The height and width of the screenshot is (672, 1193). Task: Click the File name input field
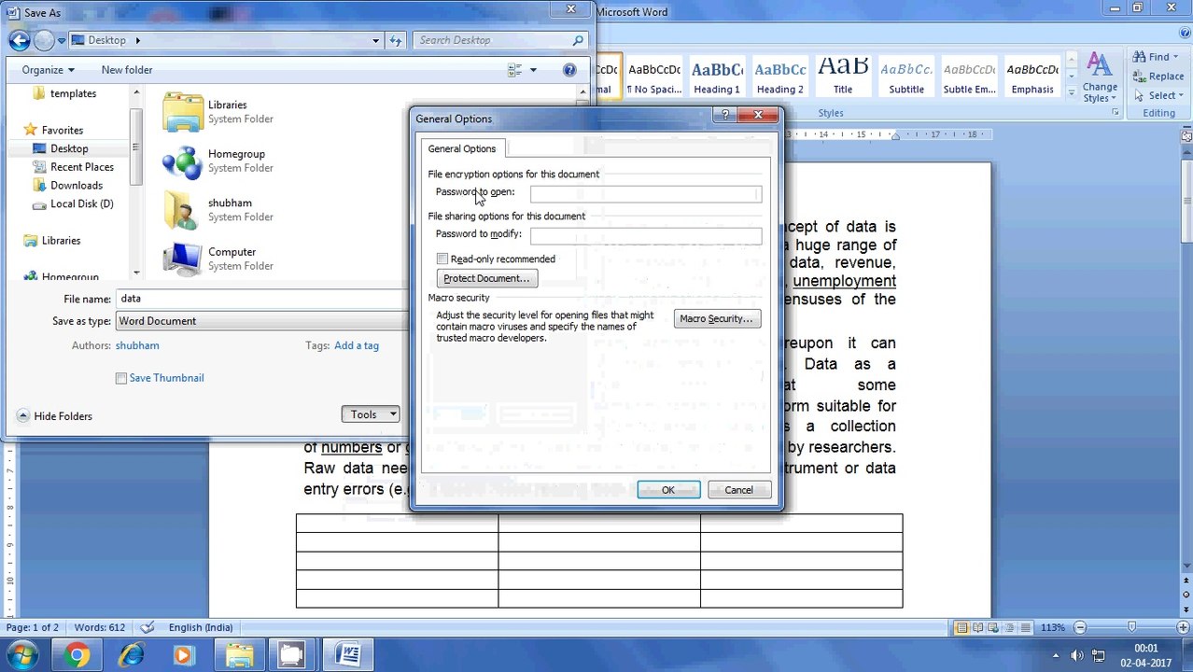pyautogui.click(x=261, y=299)
